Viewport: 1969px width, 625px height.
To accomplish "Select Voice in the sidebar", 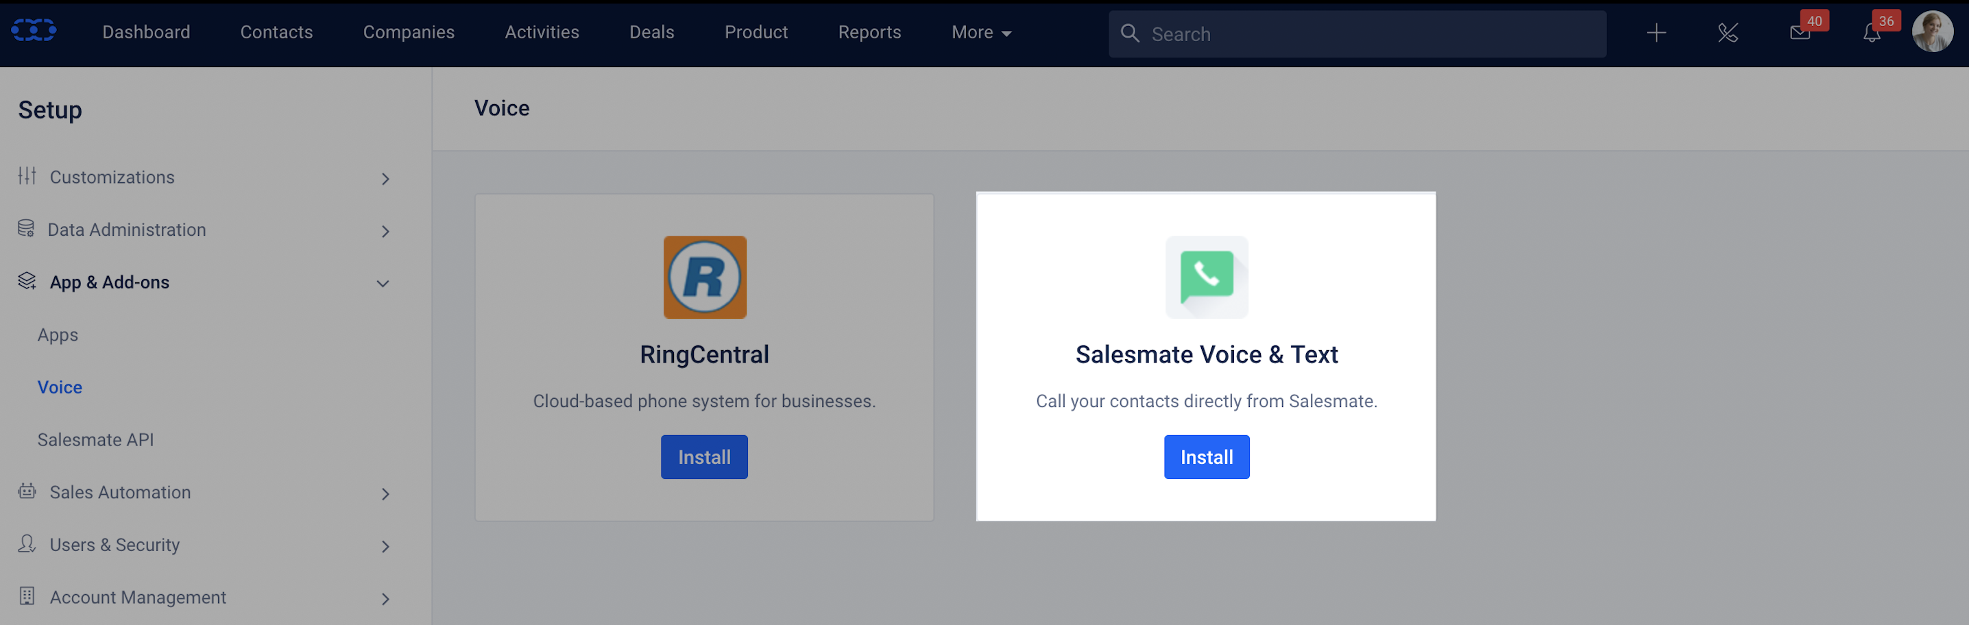I will point(60,387).
